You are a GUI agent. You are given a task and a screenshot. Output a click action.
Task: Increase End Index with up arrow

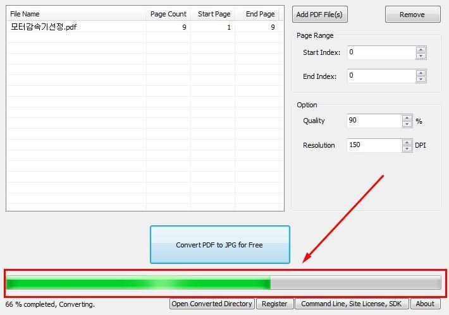point(421,73)
